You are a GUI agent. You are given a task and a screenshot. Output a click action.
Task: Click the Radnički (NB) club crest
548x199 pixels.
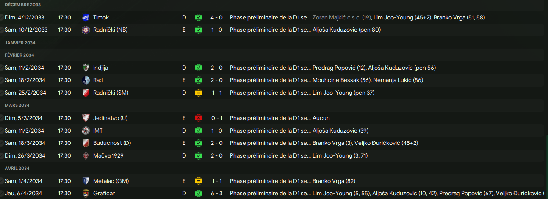(86, 30)
